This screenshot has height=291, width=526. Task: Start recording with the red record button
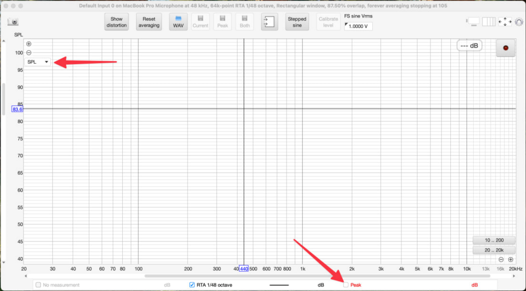tap(505, 48)
